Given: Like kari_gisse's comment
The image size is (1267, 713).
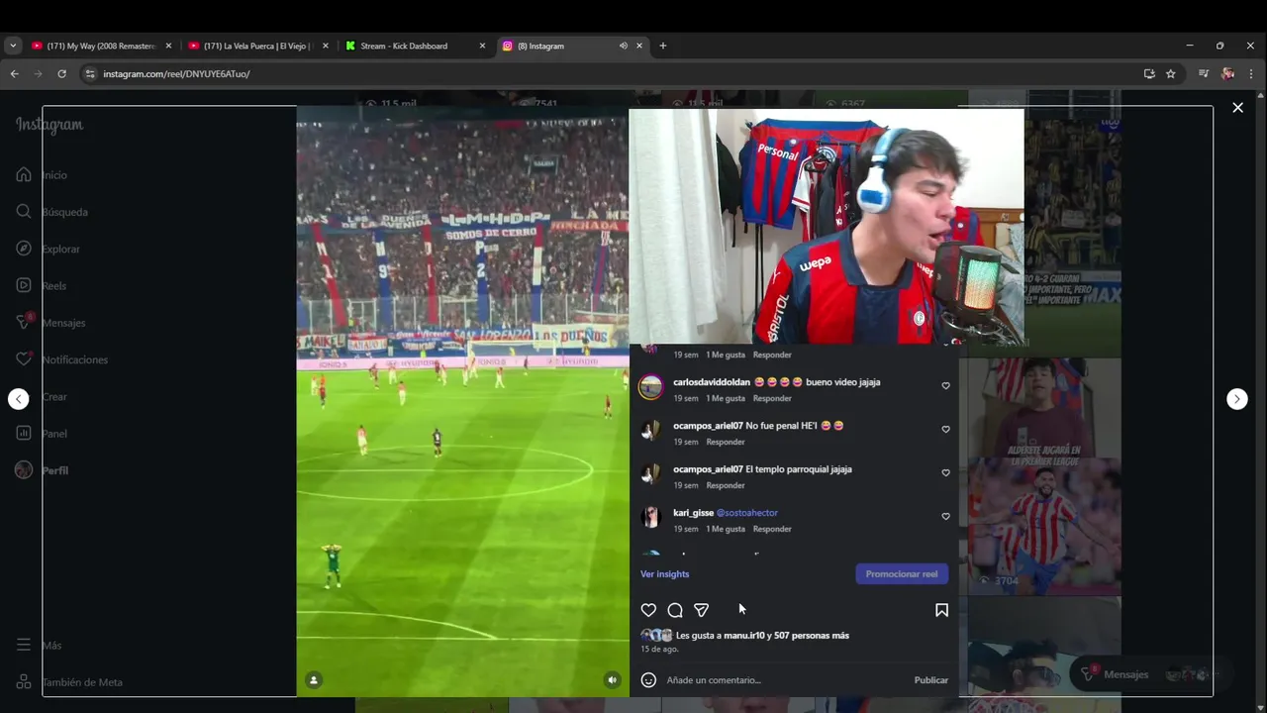Looking at the screenshot, I should (945, 517).
